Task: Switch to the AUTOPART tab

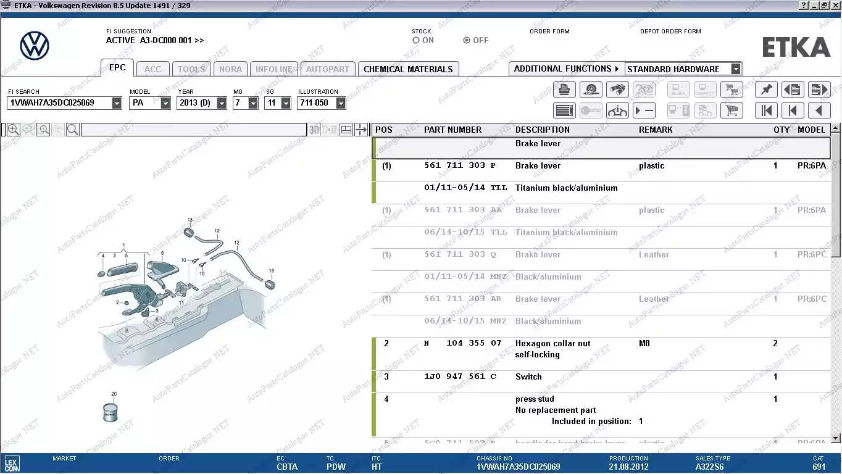Action: coord(328,69)
